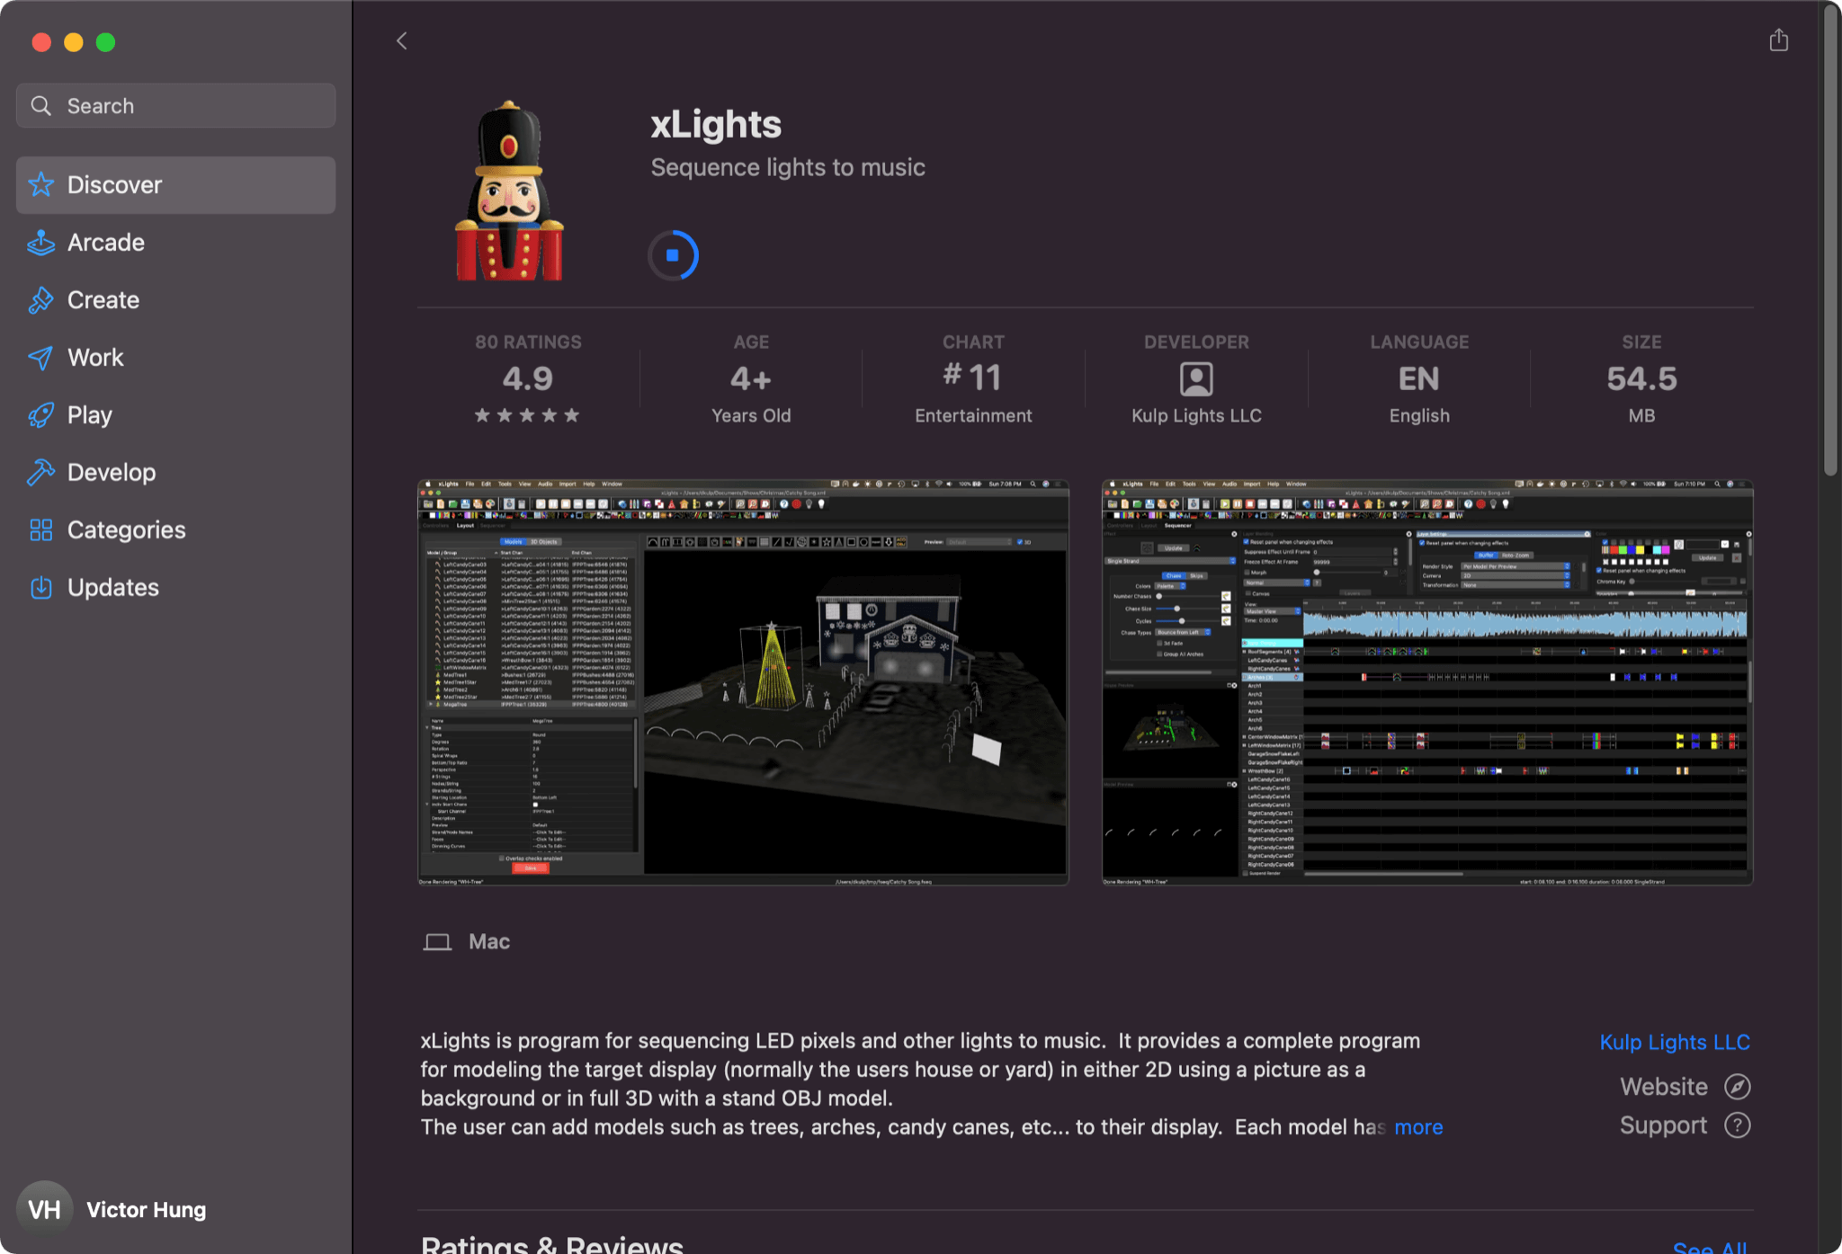
Task: Click into the Search field
Action: click(176, 106)
